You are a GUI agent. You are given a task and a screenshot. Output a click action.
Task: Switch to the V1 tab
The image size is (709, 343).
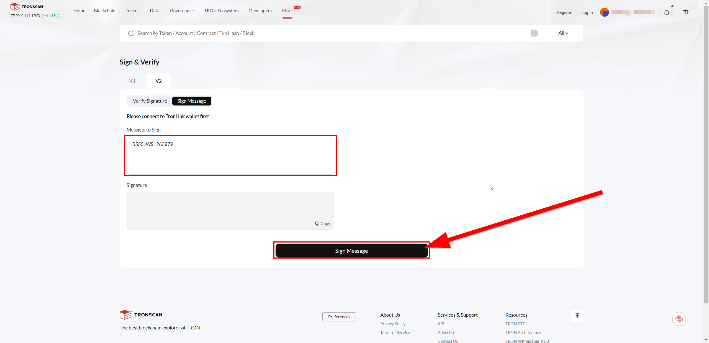[132, 81]
